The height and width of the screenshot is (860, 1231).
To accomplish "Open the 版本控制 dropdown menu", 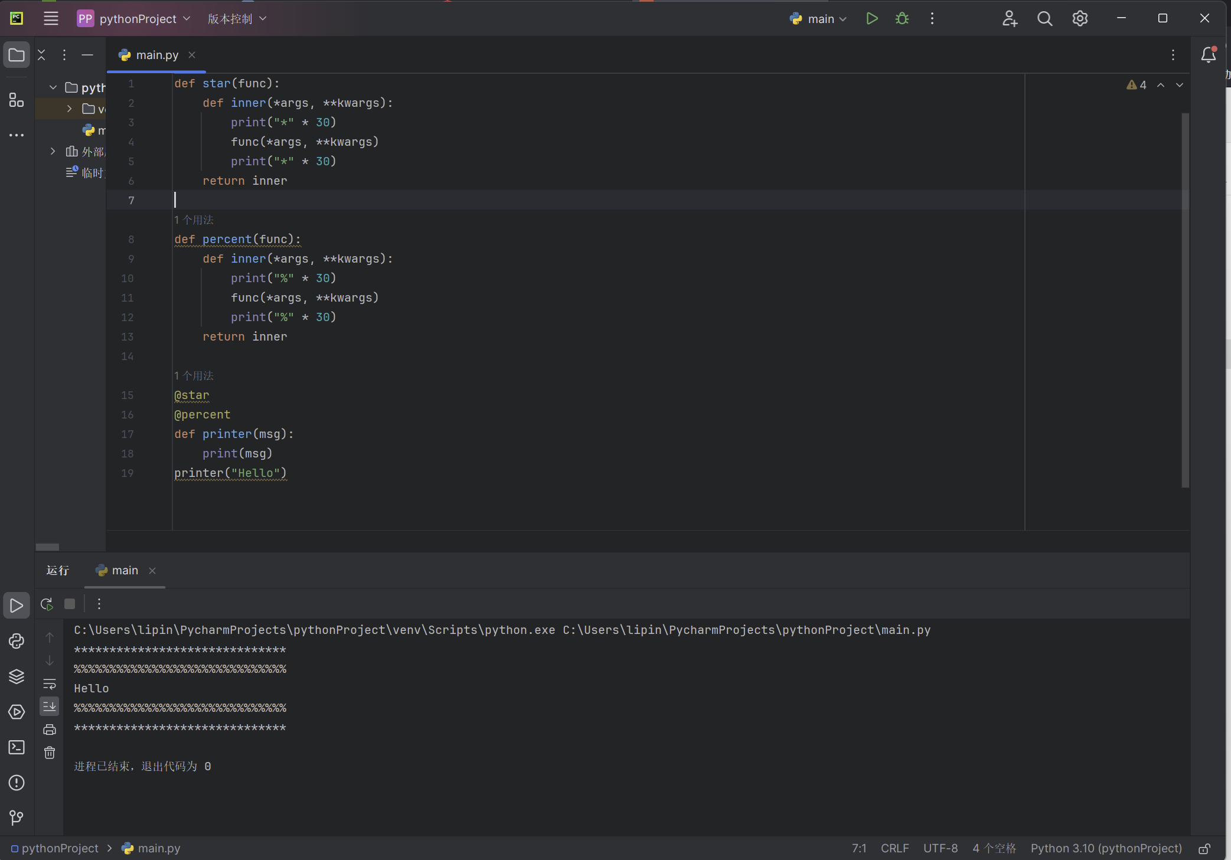I will (x=237, y=19).
